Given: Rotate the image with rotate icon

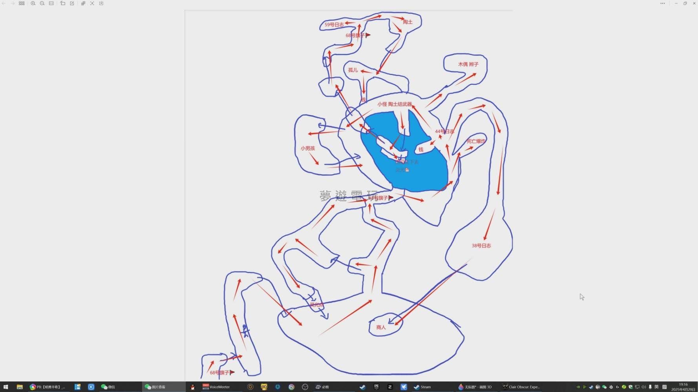Looking at the screenshot, I should click(63, 3).
